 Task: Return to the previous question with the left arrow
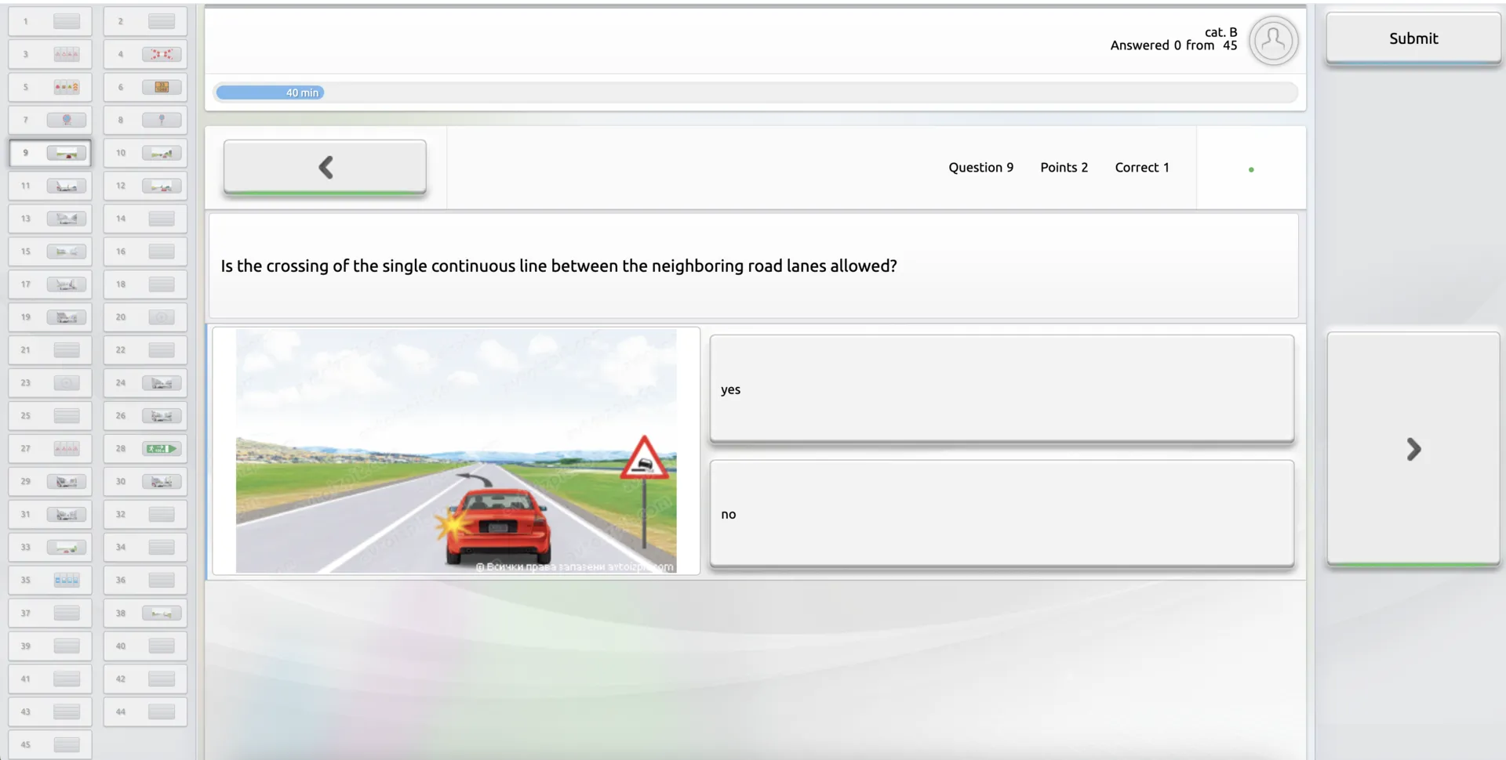pyautogui.click(x=325, y=166)
